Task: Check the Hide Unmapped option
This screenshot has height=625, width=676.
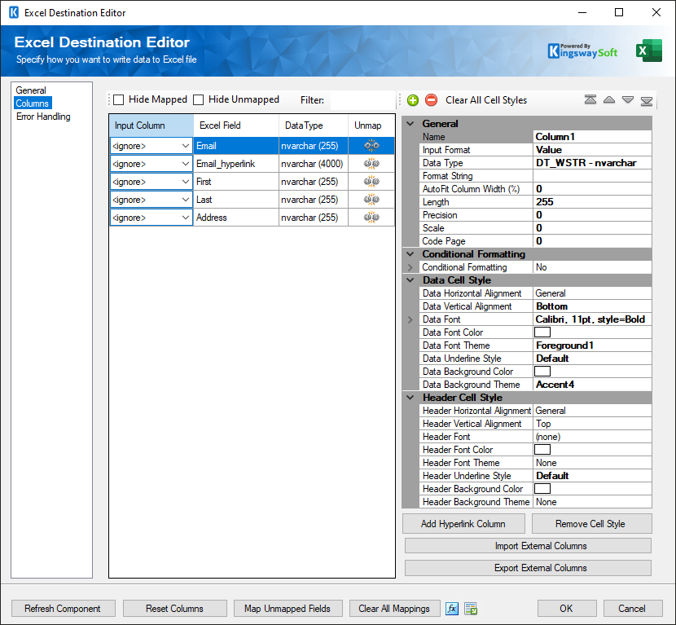Action: click(x=197, y=99)
